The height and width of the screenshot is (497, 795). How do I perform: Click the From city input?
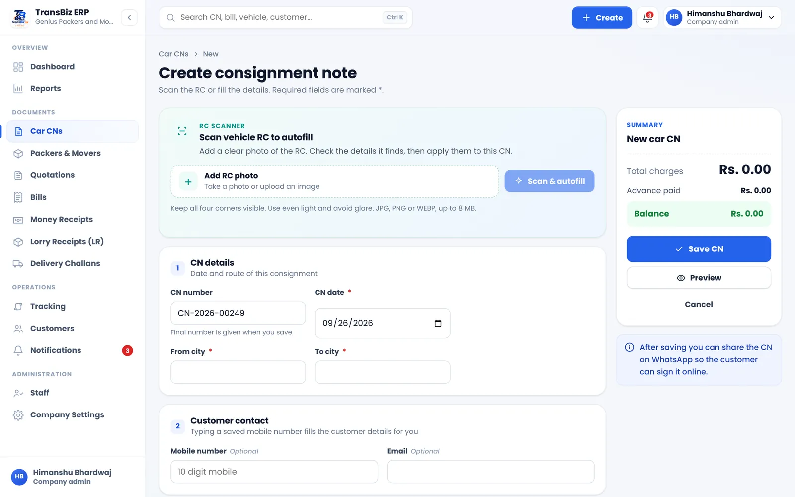[x=238, y=372]
